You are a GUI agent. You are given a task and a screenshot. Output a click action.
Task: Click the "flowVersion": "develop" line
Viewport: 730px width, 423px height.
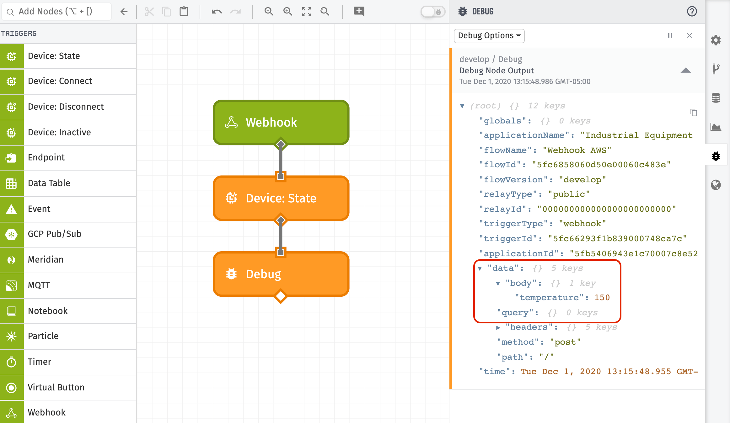coord(542,180)
